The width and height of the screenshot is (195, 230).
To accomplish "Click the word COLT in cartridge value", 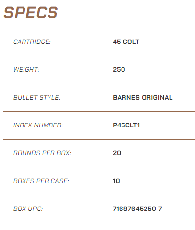I will click(131, 42).
